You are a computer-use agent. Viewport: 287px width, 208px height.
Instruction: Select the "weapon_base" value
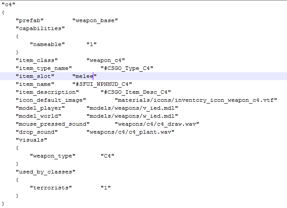pyautogui.click(x=95, y=20)
